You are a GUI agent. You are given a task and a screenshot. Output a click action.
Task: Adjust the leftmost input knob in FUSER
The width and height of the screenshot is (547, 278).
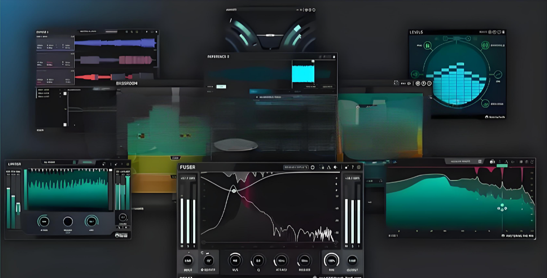[188, 261]
